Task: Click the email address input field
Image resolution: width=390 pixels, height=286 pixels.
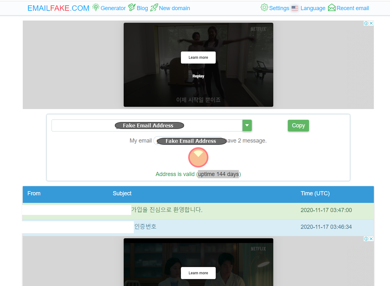Action: point(147,125)
